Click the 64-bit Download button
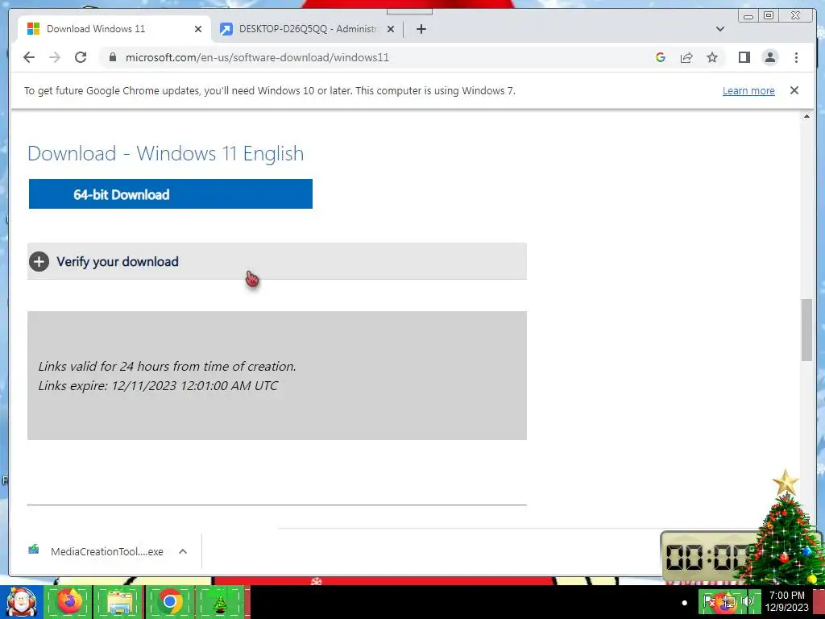 point(171,193)
